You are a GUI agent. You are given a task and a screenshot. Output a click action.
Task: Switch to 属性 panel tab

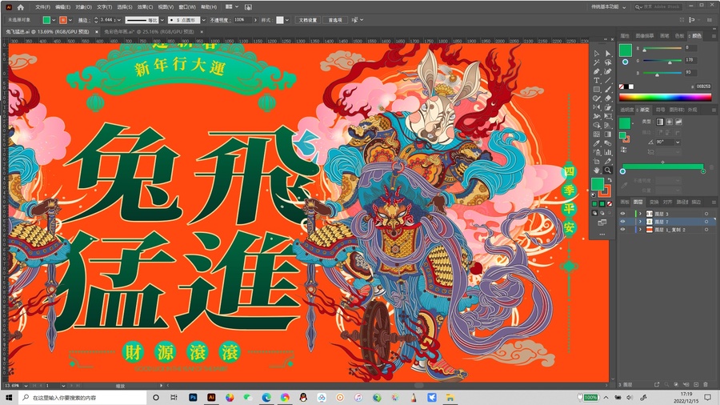[625, 36]
